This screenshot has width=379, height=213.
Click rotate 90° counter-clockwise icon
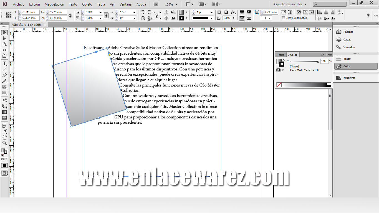pyautogui.click(x=150, y=12)
